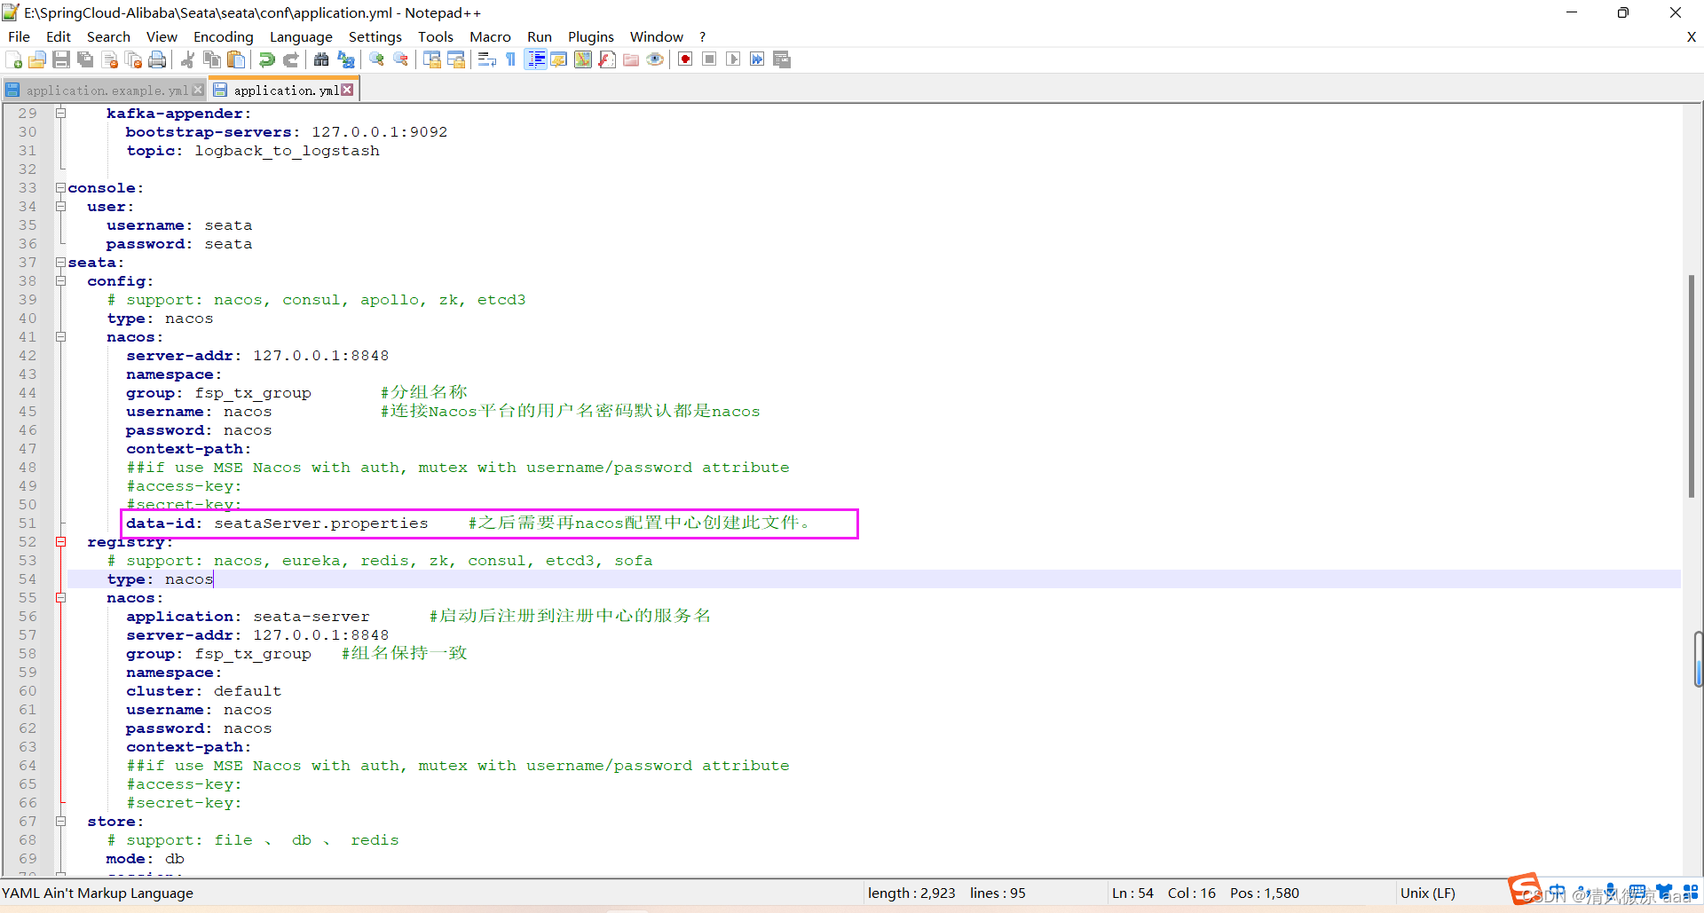Screen dimensions: 1704x913
Task: Toggle file monitoring eye icon
Action: pyautogui.click(x=655, y=59)
